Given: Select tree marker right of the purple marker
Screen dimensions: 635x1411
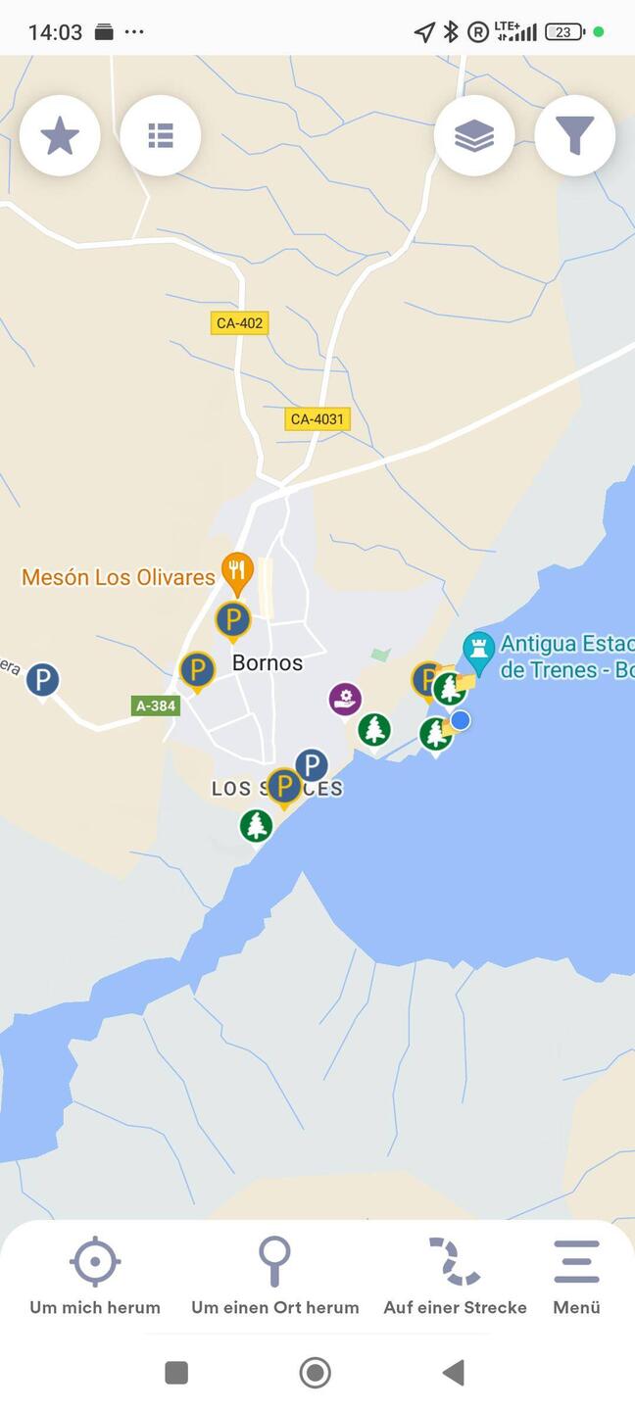Looking at the screenshot, I should (x=373, y=729).
